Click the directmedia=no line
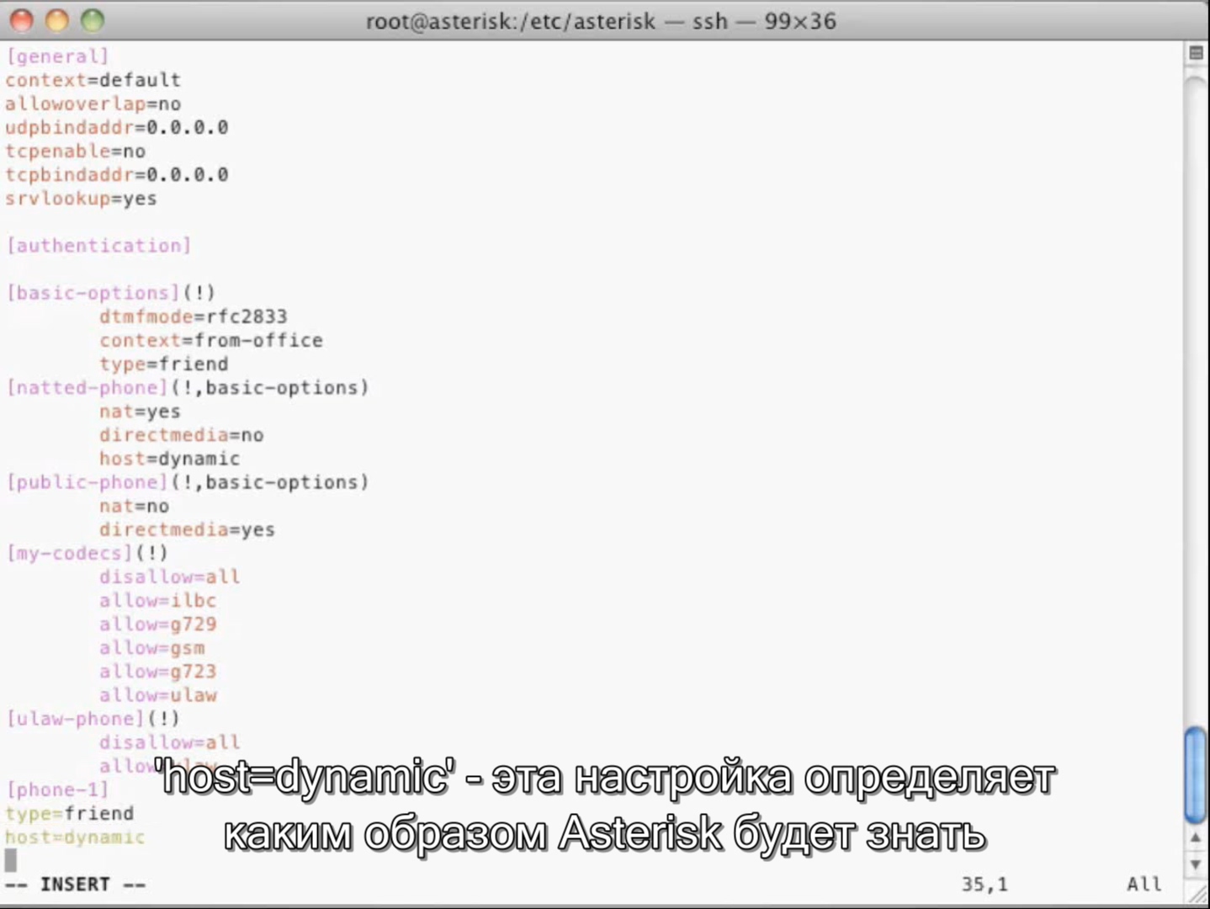 (182, 435)
